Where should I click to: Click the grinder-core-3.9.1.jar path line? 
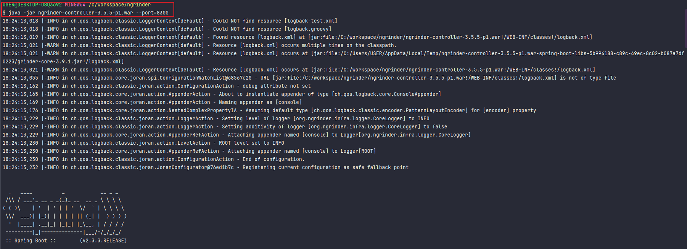pos(63,62)
